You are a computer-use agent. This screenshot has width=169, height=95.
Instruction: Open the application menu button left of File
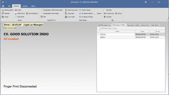pos(3,6)
